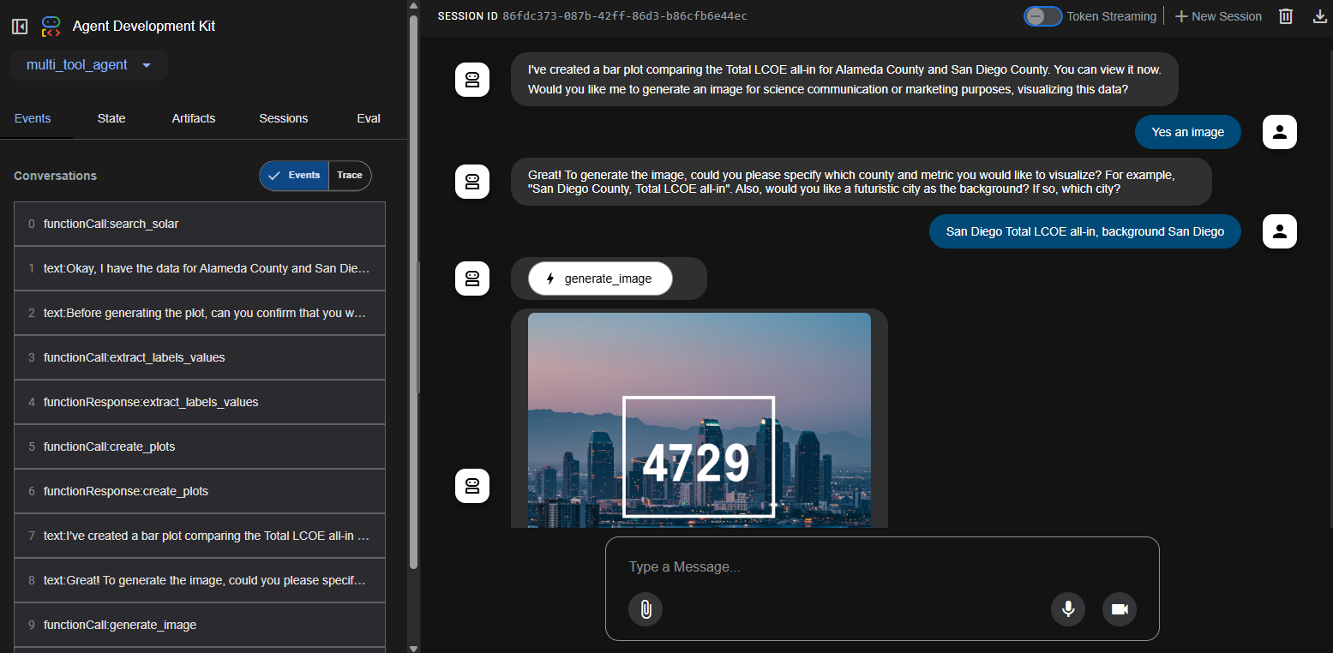
Task: Collapse the side panel with the sidebar icon
Action: coord(20,27)
